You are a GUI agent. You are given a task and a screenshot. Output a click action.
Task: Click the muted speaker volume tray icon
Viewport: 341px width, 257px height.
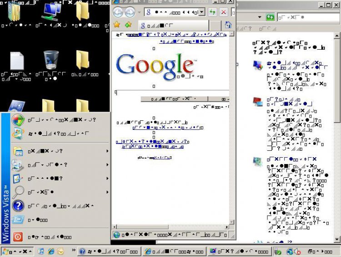tap(297, 252)
